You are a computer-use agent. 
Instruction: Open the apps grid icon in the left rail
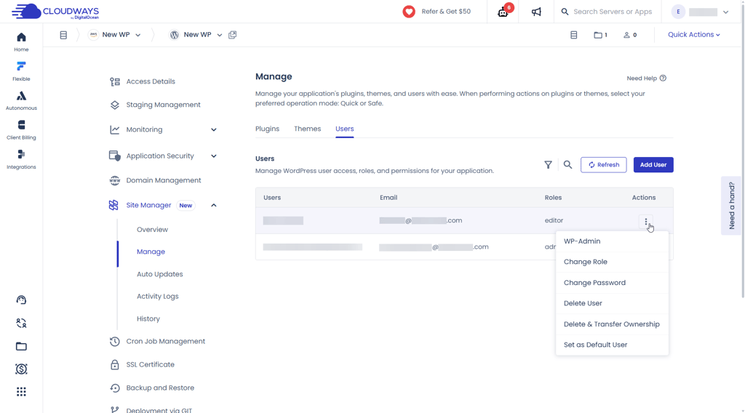[21, 392]
